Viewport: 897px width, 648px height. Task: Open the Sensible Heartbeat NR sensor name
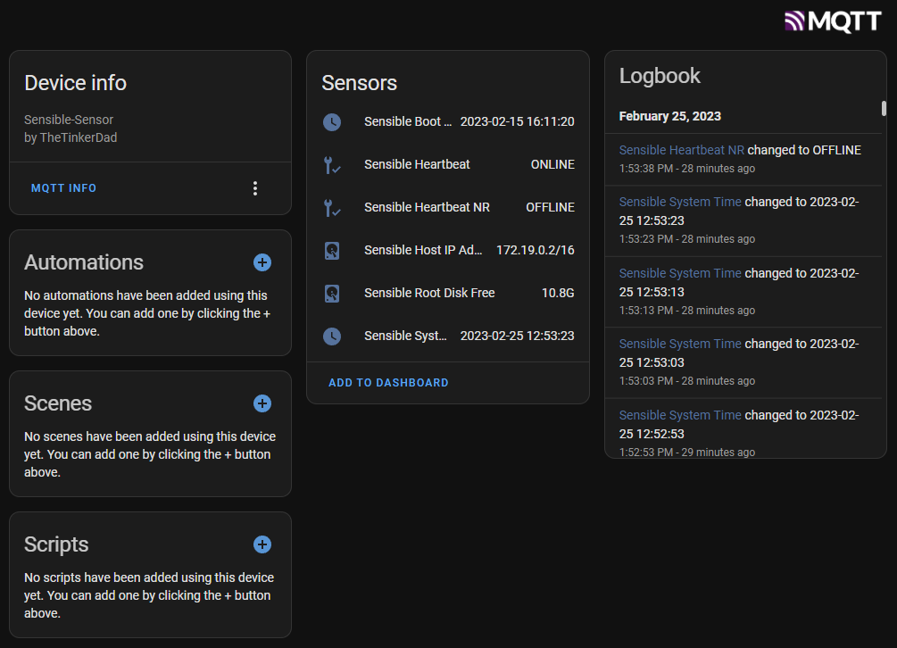point(427,208)
